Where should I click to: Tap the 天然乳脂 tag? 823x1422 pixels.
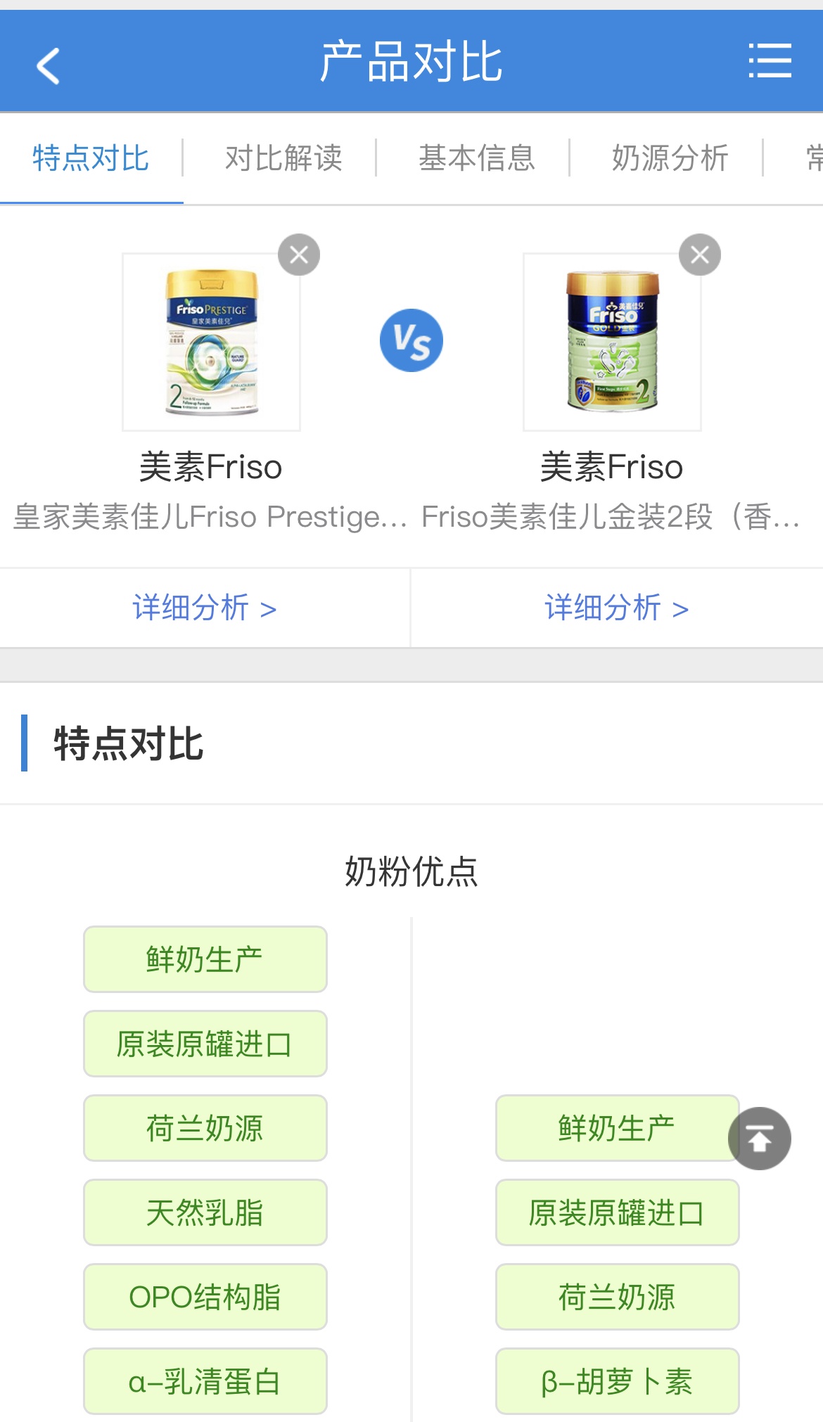click(x=205, y=1212)
